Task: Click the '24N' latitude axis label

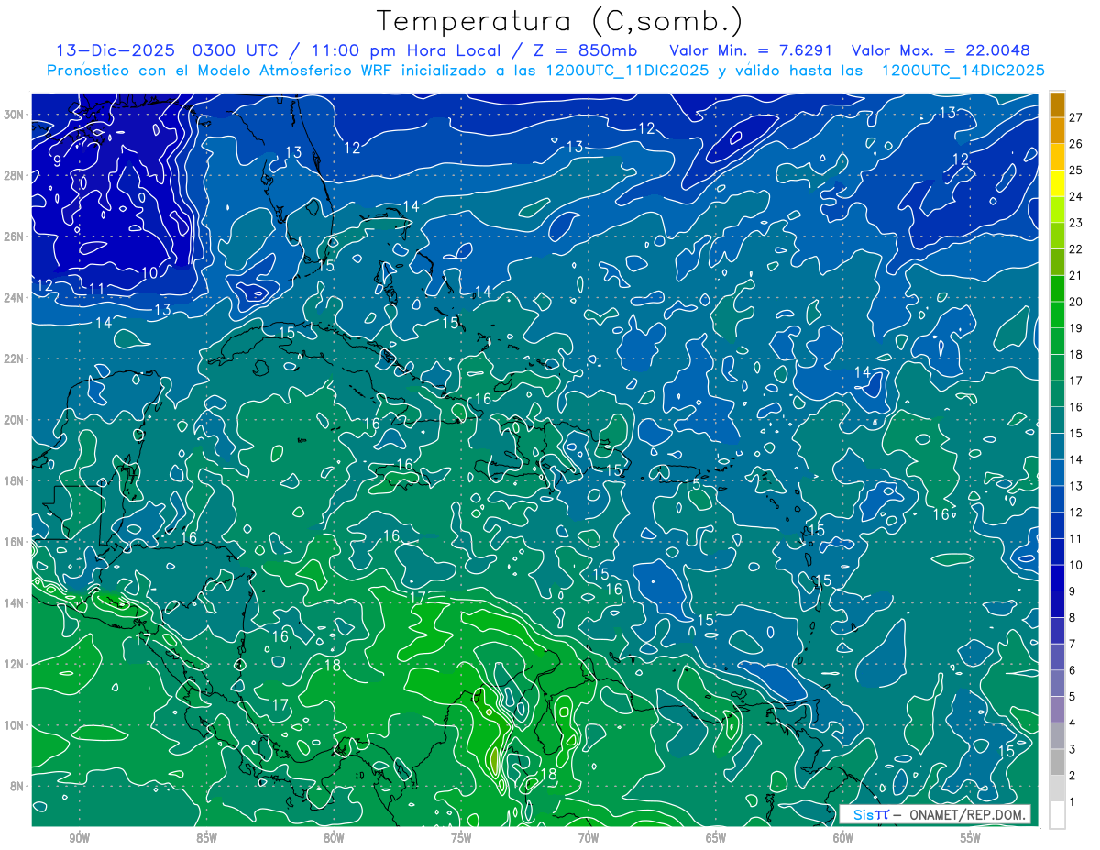Action: pos(14,298)
